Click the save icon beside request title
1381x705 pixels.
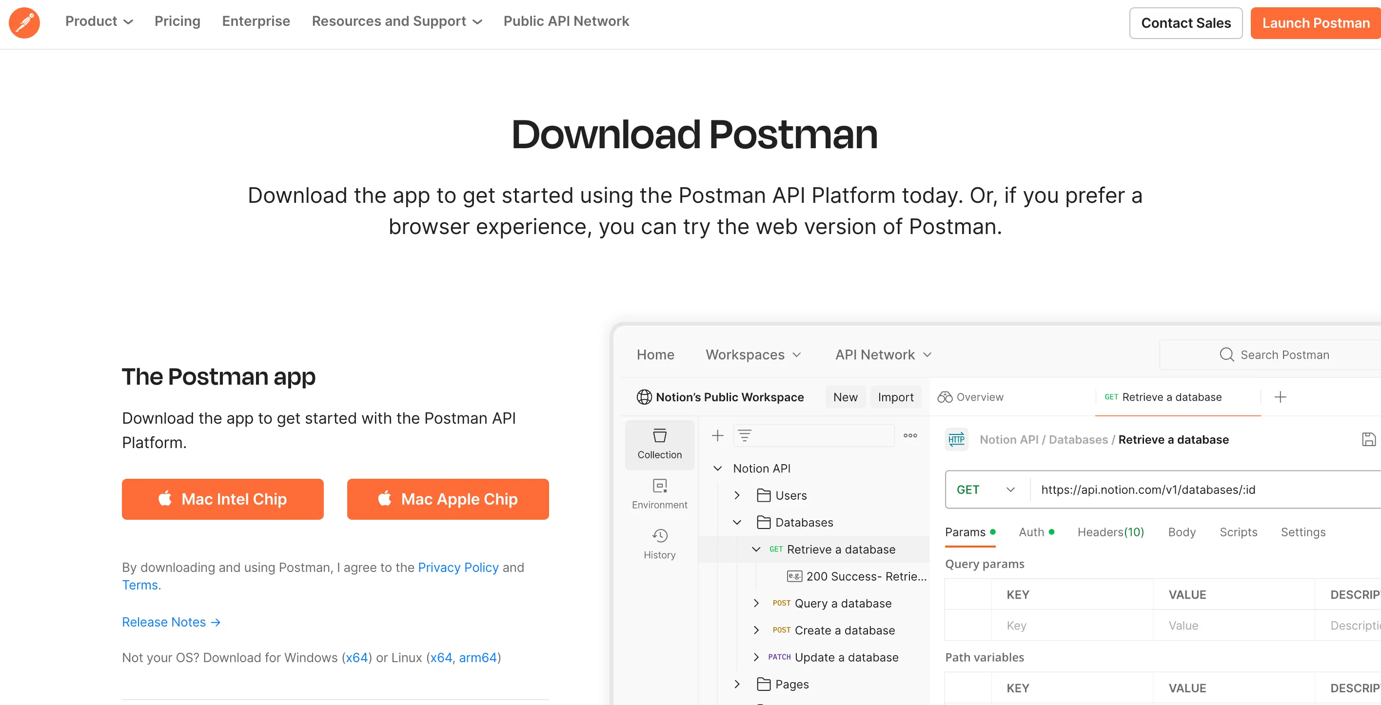[1368, 440]
